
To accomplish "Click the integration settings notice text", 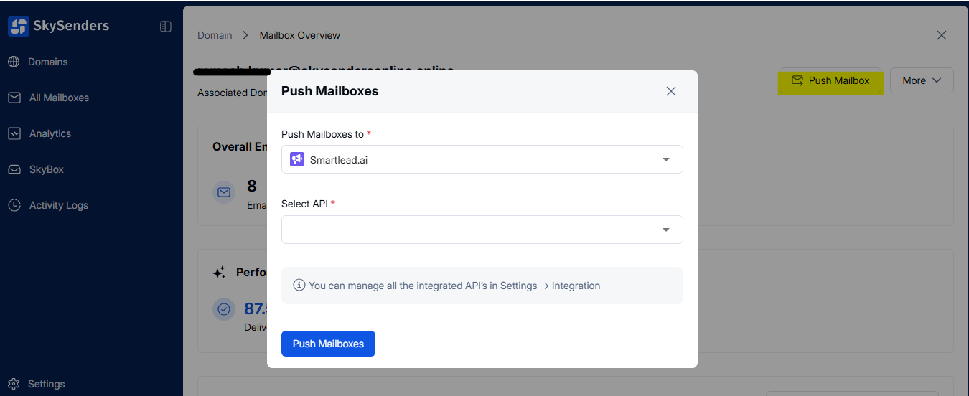I will 454,286.
